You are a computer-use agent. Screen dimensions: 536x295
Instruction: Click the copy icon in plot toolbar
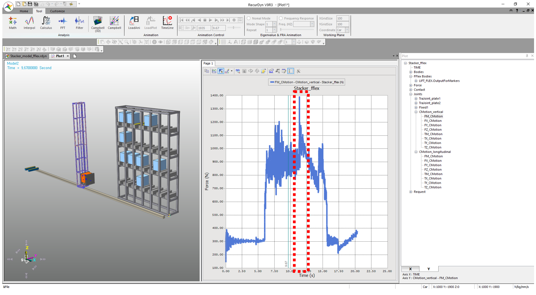[x=207, y=71]
